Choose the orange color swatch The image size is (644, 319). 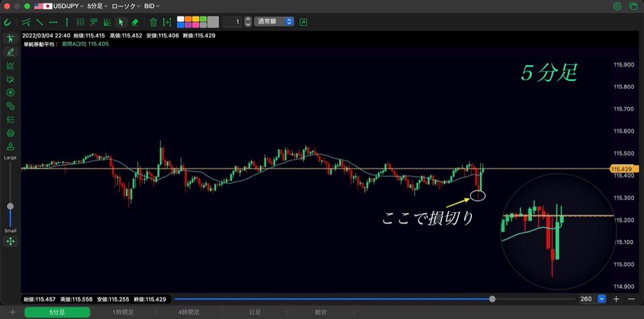[x=188, y=19]
